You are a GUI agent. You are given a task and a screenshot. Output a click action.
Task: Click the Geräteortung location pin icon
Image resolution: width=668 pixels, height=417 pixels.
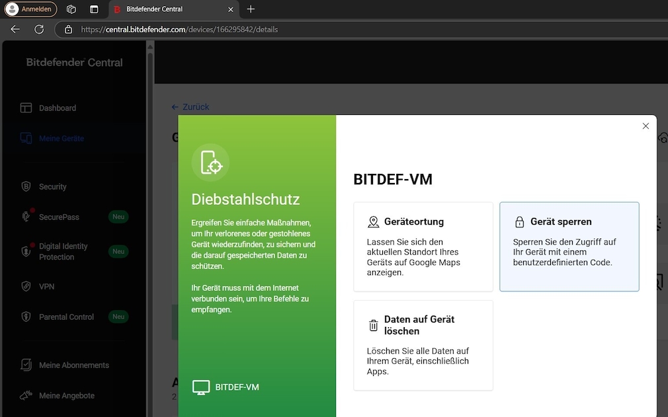point(374,221)
